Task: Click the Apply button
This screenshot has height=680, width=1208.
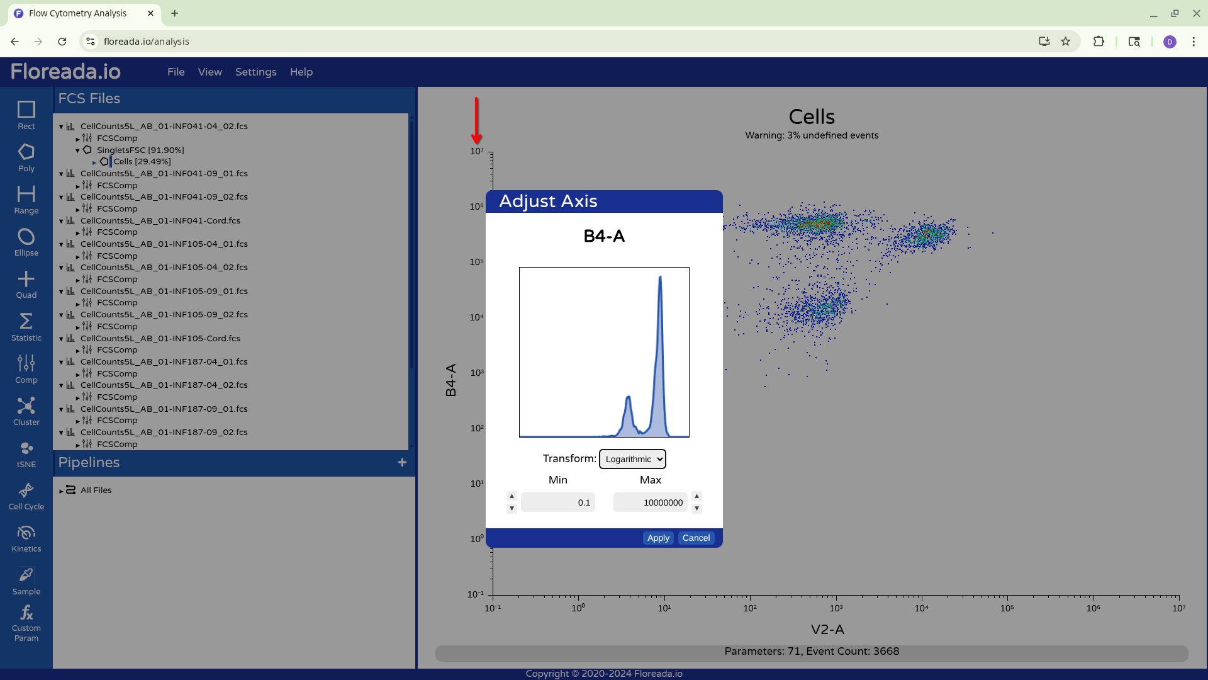Action: click(658, 538)
